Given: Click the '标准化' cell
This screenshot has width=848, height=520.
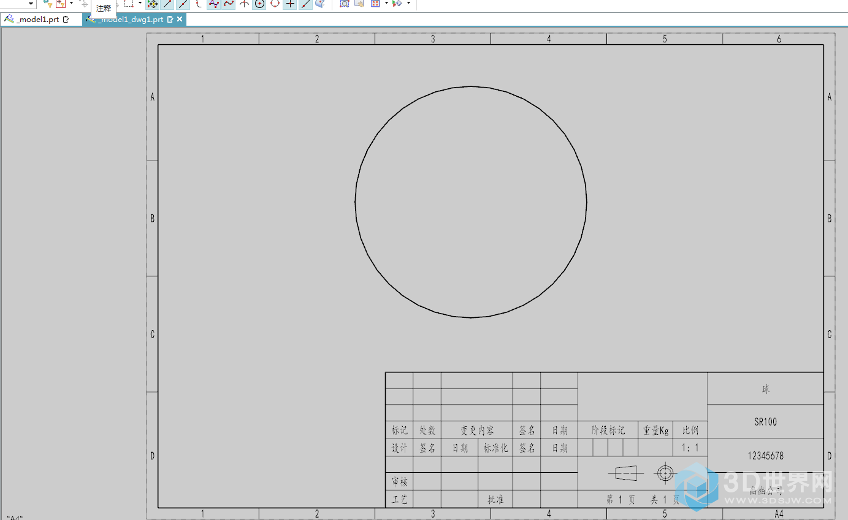Looking at the screenshot, I should coord(495,448).
